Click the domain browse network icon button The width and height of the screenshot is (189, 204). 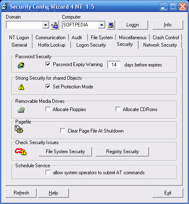click(x=55, y=25)
